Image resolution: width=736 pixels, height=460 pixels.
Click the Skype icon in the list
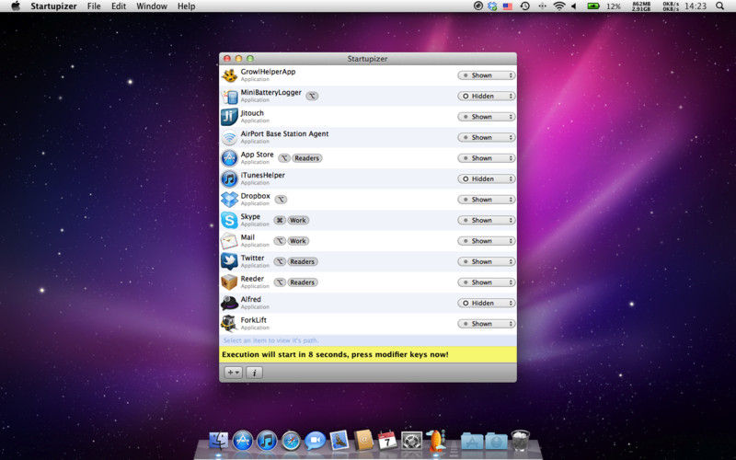(x=229, y=220)
